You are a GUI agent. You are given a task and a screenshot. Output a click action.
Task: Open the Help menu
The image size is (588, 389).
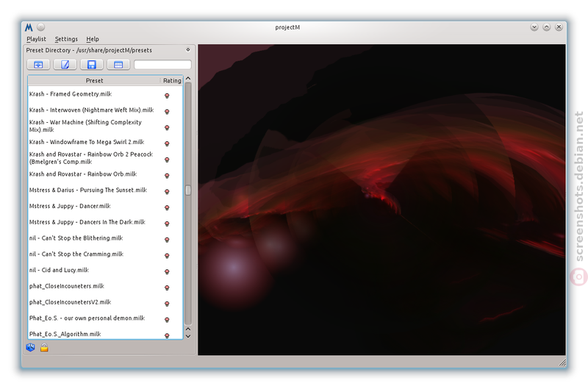click(93, 39)
